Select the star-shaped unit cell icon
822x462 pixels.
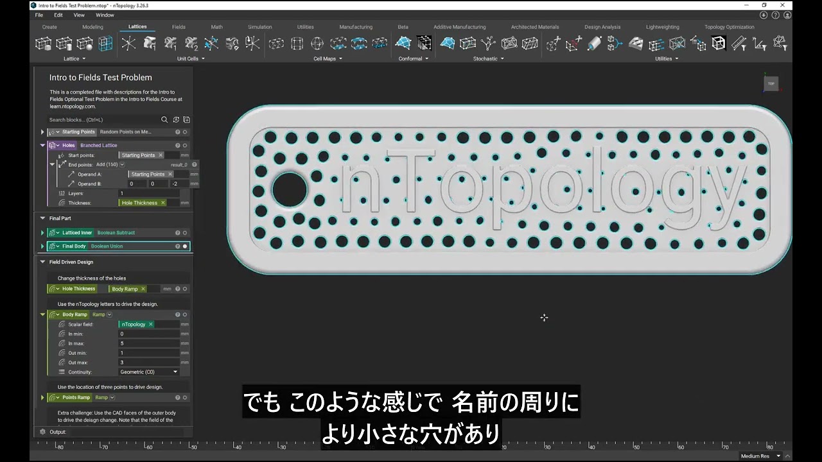coord(129,43)
